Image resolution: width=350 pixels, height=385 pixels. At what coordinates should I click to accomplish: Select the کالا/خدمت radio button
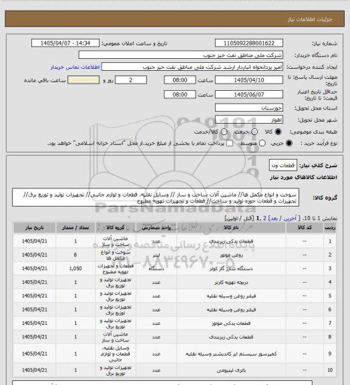(x=224, y=132)
